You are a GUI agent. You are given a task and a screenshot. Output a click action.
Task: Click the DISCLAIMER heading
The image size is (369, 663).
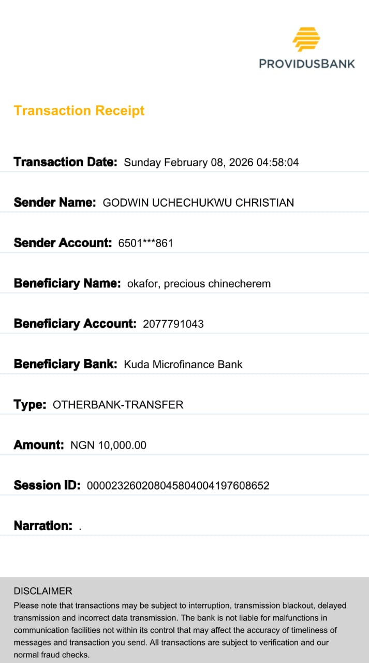[x=43, y=591]
